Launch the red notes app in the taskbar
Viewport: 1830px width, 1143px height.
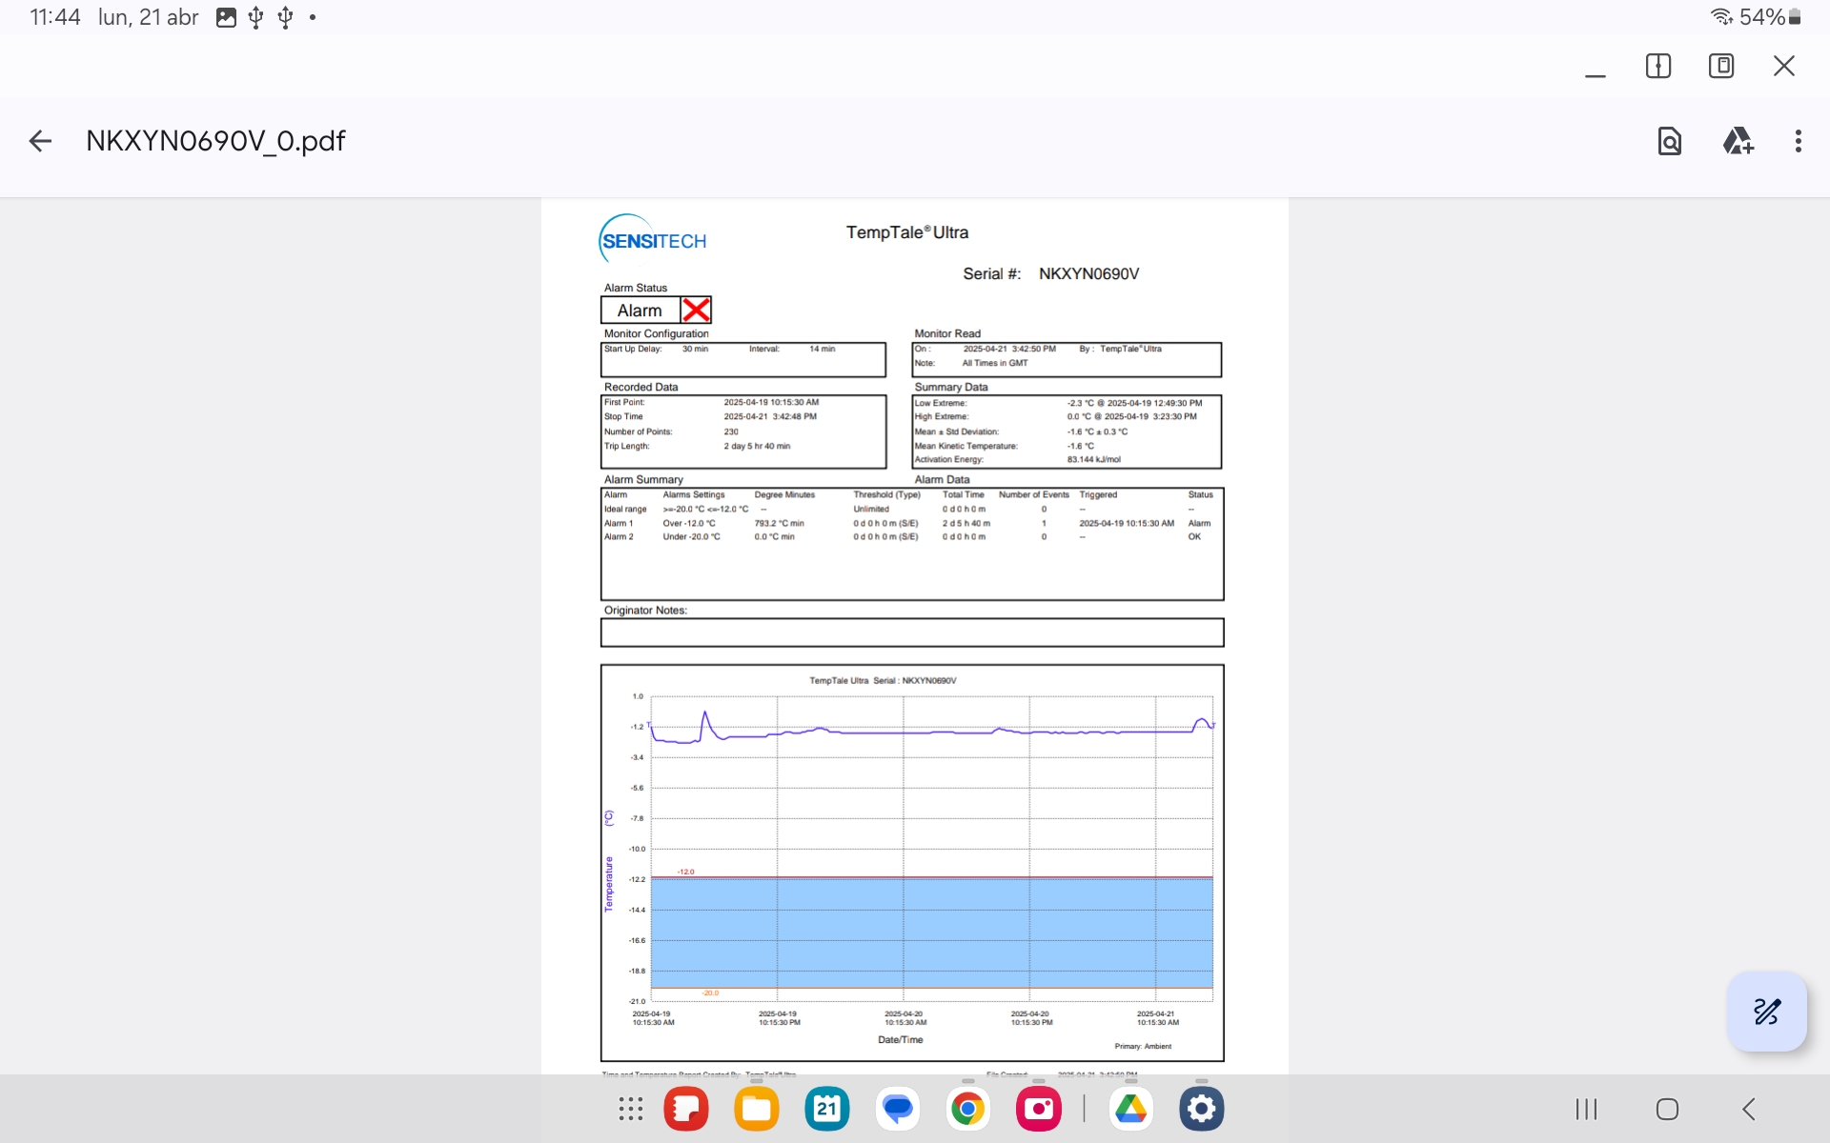pyautogui.click(x=686, y=1109)
